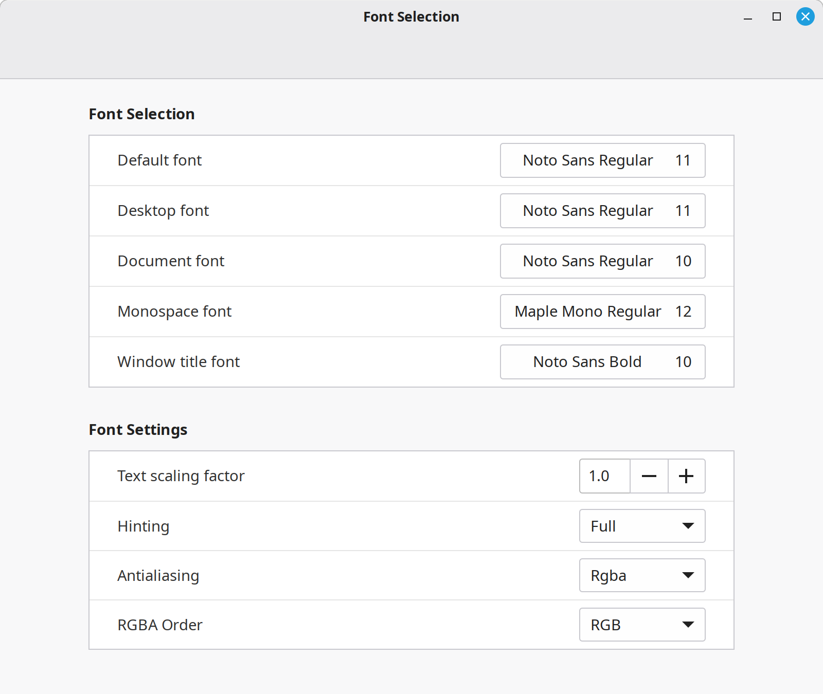Image resolution: width=823 pixels, height=694 pixels.
Task: Click the Default font label
Action: coord(159,160)
